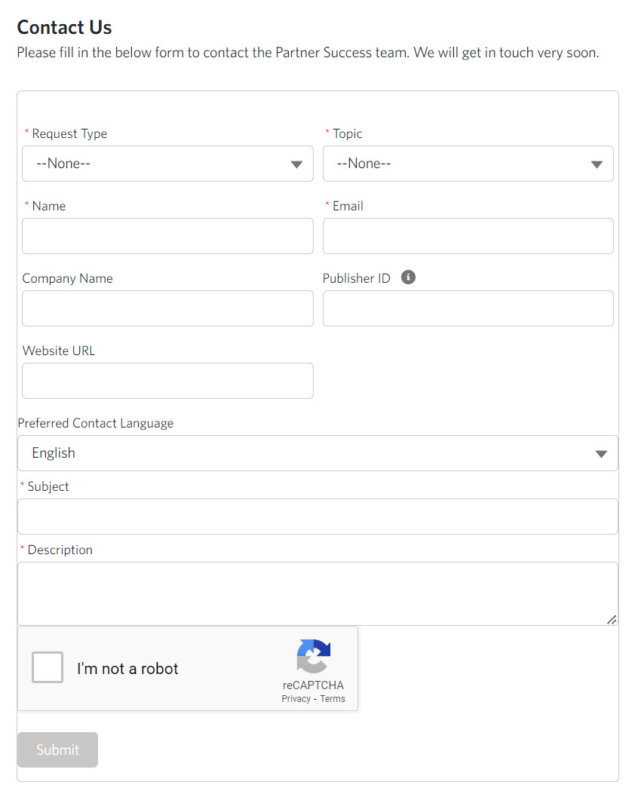Check the "I'm not a robot" checkbox
The width and height of the screenshot is (635, 800).
[48, 668]
